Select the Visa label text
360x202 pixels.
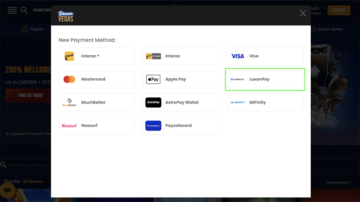click(254, 56)
